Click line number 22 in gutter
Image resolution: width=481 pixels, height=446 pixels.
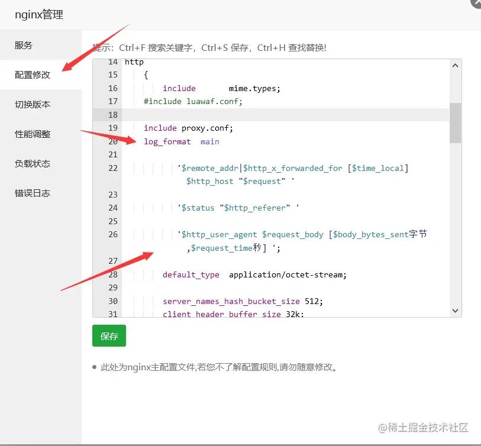point(113,168)
